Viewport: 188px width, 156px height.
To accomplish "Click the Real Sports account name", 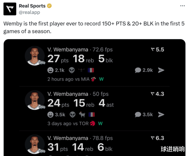I will point(32,6).
